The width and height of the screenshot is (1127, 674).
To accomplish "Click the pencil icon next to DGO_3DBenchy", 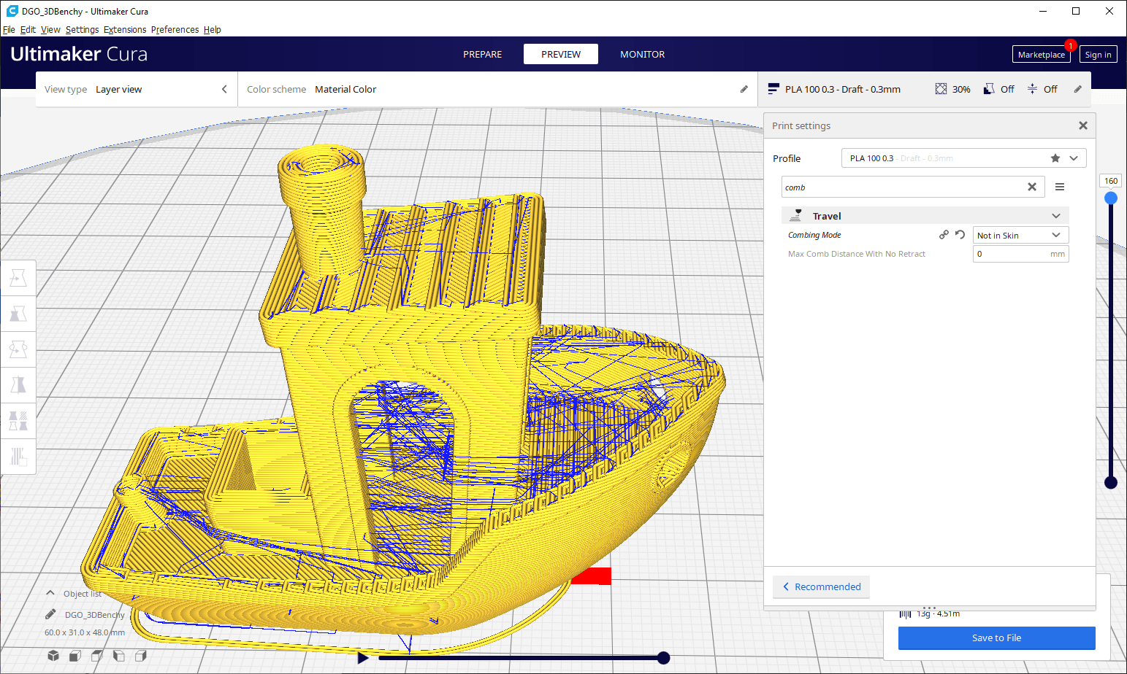I will pos(50,614).
